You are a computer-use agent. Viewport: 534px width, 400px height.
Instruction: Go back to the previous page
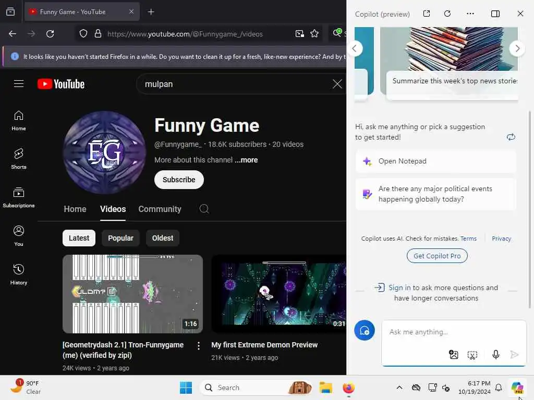click(13, 34)
